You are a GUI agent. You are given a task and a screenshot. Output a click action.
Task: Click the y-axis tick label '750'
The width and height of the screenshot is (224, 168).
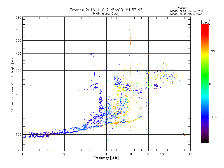click(19, 18)
